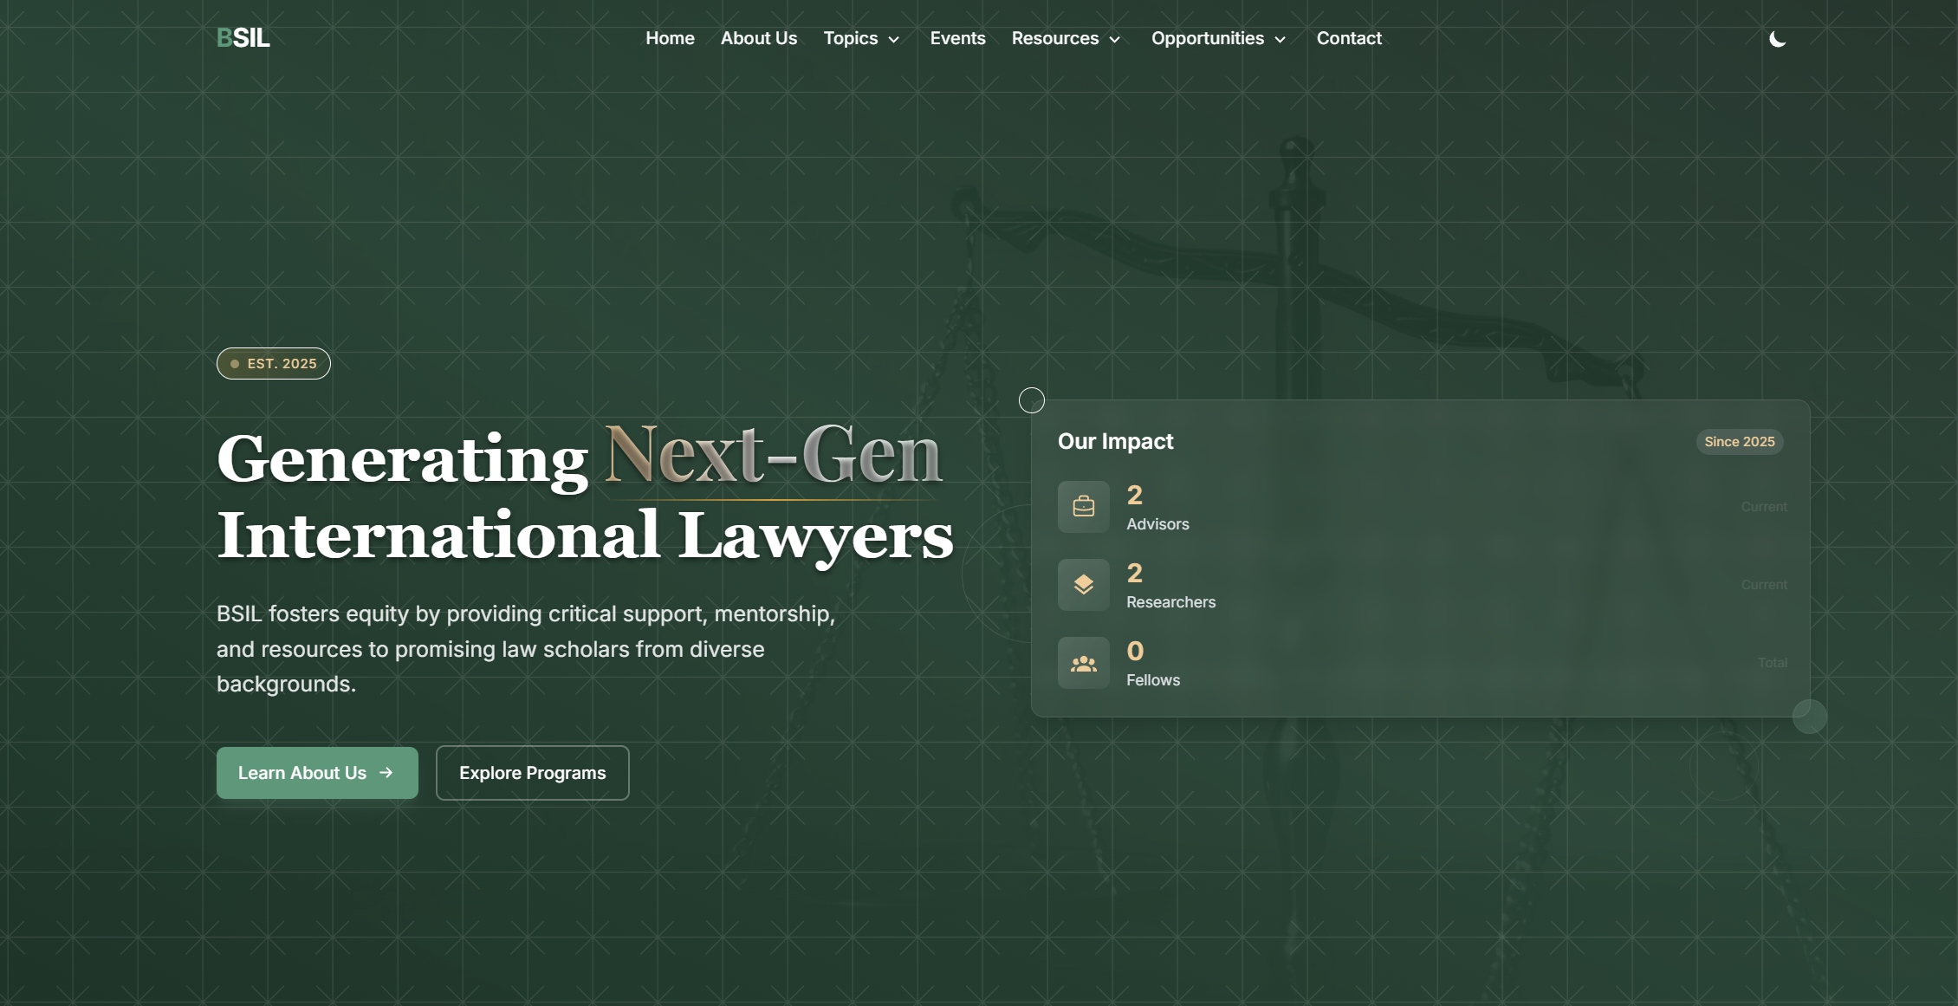Toggle dark mode with the moon icon
This screenshot has height=1006, width=1958.
click(x=1777, y=39)
